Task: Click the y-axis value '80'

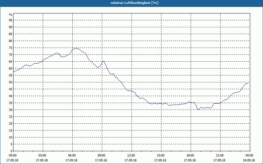Action: [x=11, y=41]
